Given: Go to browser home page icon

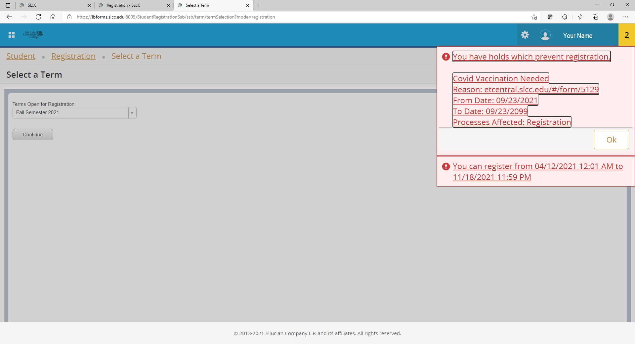Looking at the screenshot, I should (53, 17).
